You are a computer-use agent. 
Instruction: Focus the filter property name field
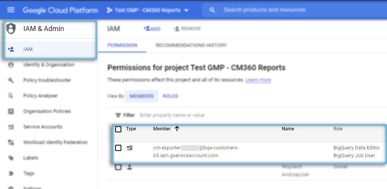click(x=172, y=115)
